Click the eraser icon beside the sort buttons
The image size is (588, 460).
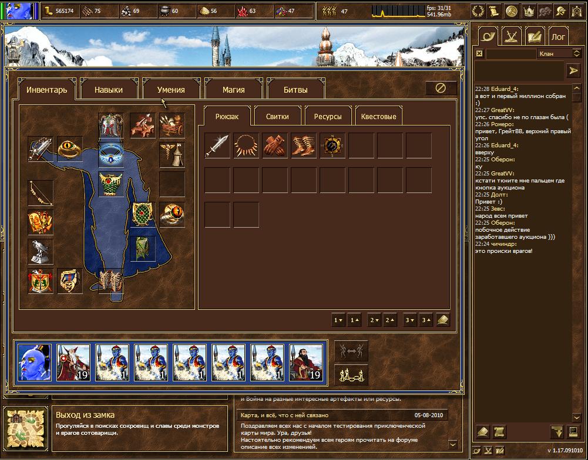443,320
